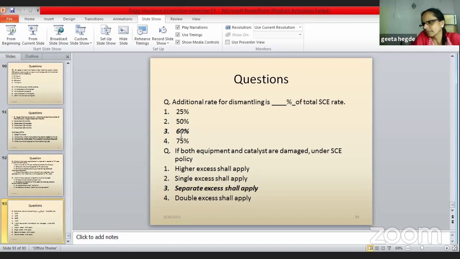Screen dimensions: 460x259
Task: Open Set Up Slide Show dialog
Action: click(x=106, y=35)
